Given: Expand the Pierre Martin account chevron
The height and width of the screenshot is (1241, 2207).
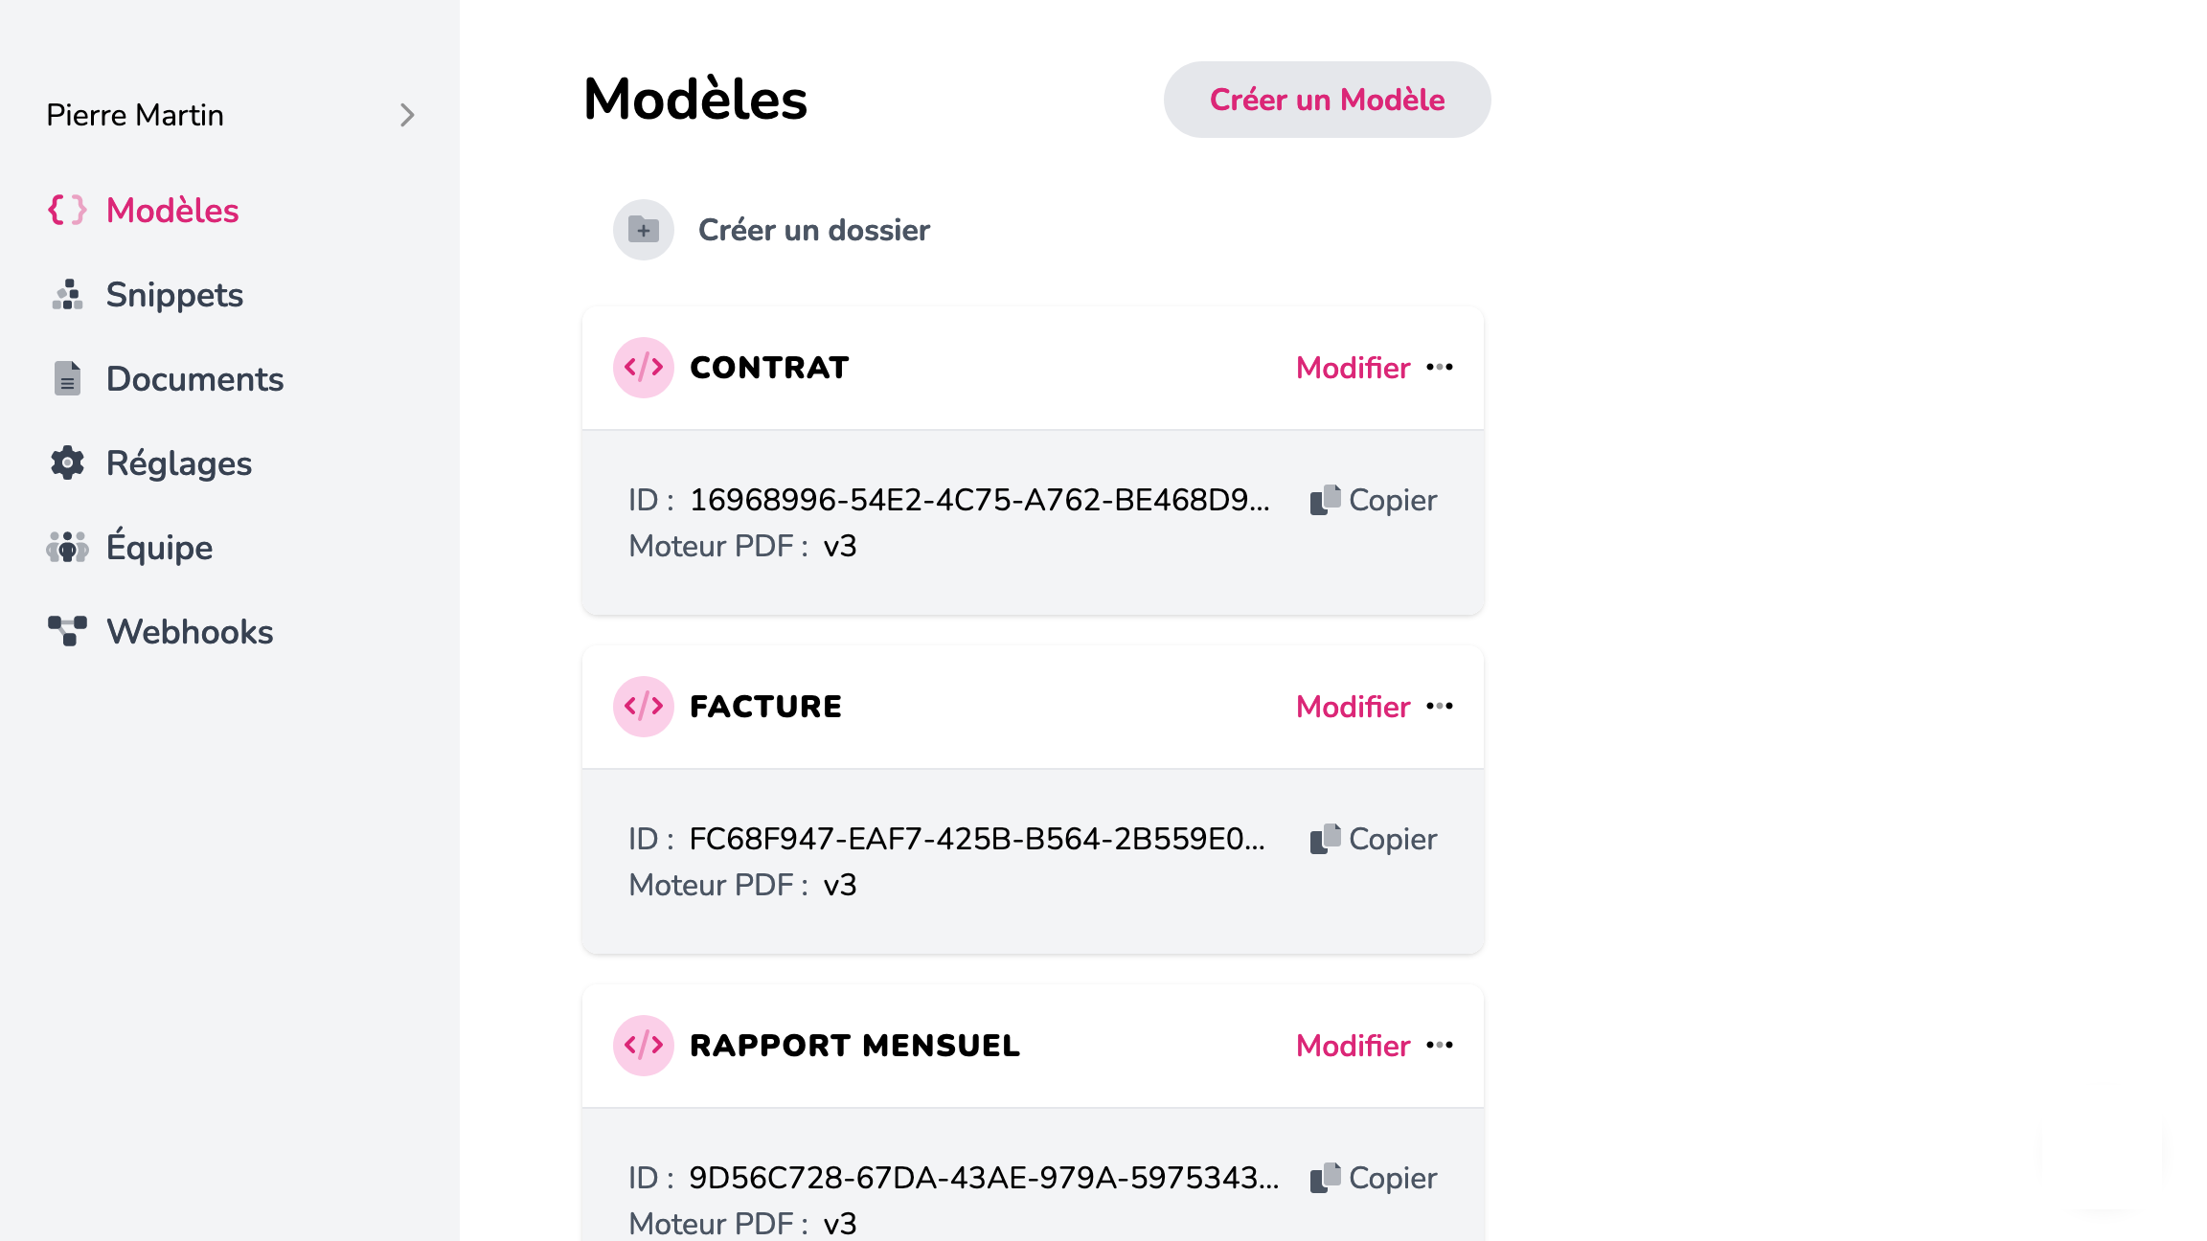Looking at the screenshot, I should 407,115.
